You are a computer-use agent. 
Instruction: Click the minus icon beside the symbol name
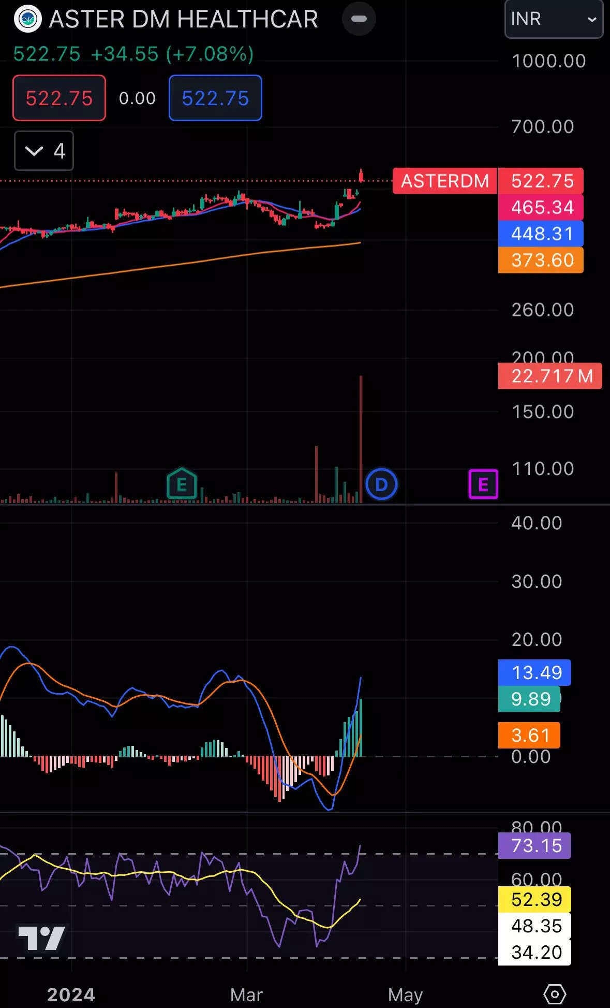pos(359,19)
